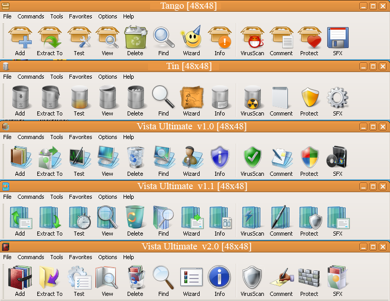Click Wizard map icon in Tin window

pyautogui.click(x=191, y=98)
